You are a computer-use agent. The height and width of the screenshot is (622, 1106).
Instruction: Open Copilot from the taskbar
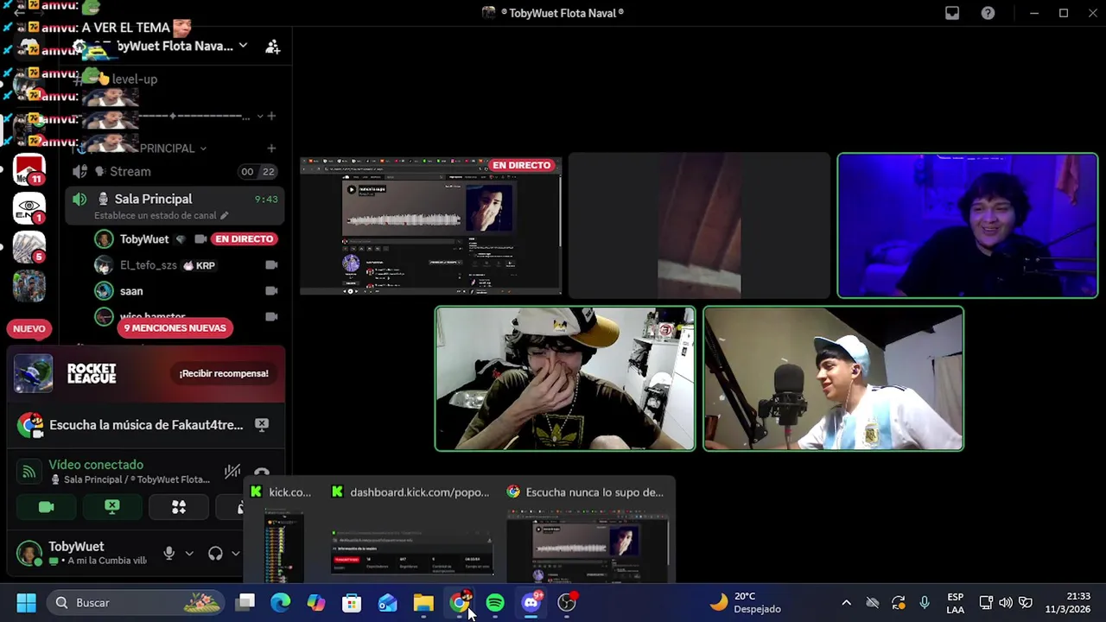pos(316,602)
